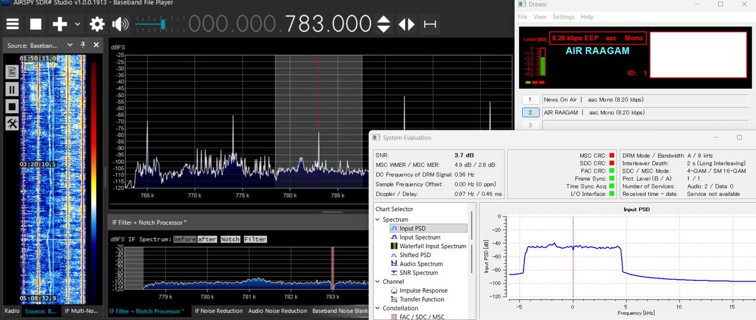Close the Source Baseband panel

pyautogui.click(x=96, y=45)
